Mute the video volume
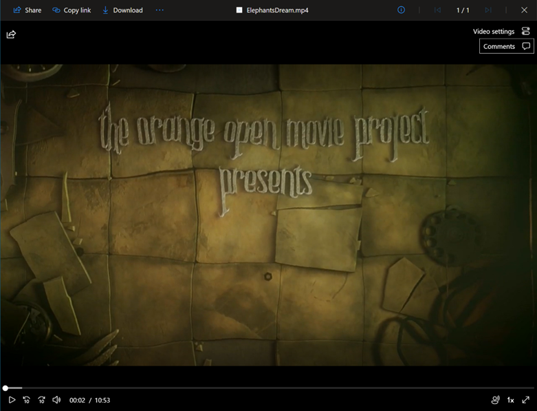This screenshot has height=411, width=537. (x=56, y=400)
